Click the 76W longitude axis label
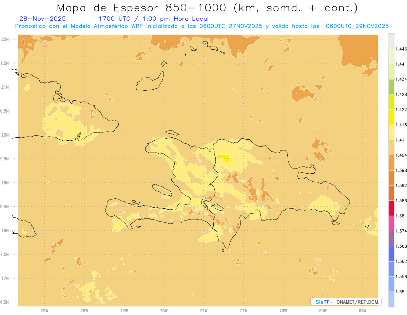The height and width of the screenshot is (315, 407). point(44,310)
